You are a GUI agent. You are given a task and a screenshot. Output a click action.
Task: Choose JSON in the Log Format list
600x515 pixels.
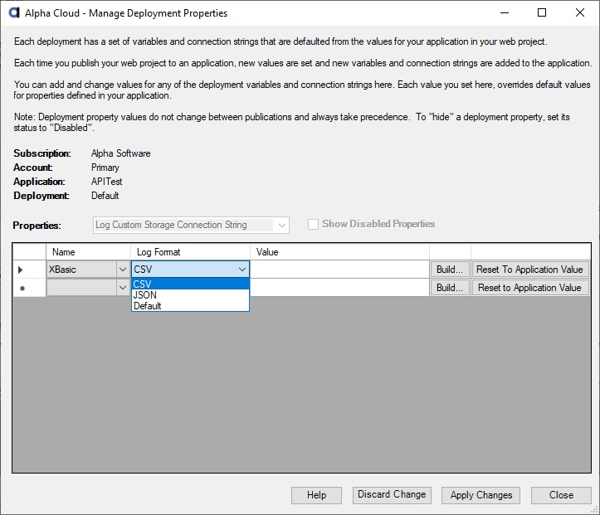(190, 294)
